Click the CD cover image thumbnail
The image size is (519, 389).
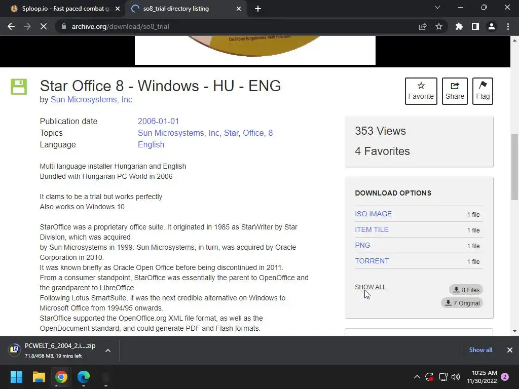tap(255, 50)
